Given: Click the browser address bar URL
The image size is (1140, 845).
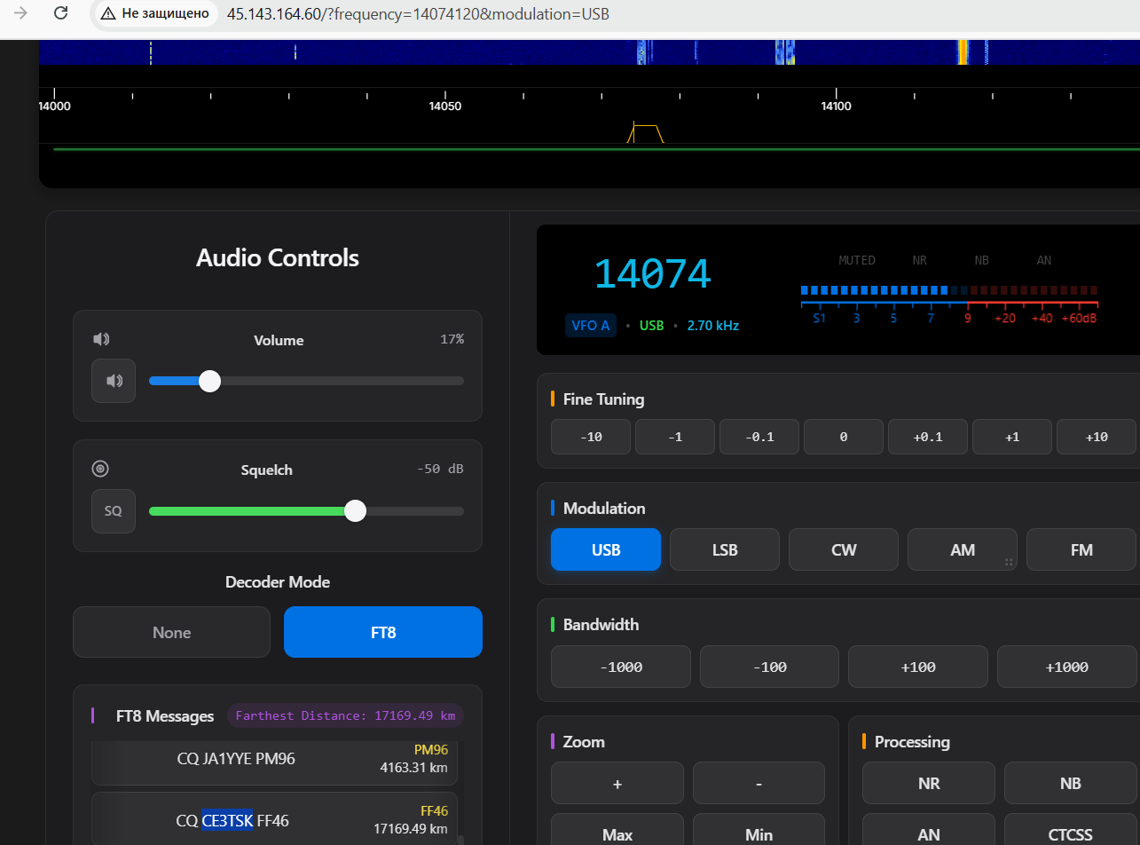Looking at the screenshot, I should tap(417, 14).
